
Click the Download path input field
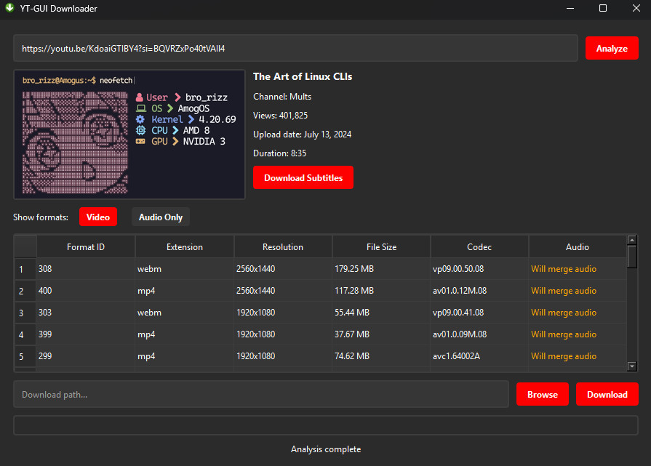(261, 394)
